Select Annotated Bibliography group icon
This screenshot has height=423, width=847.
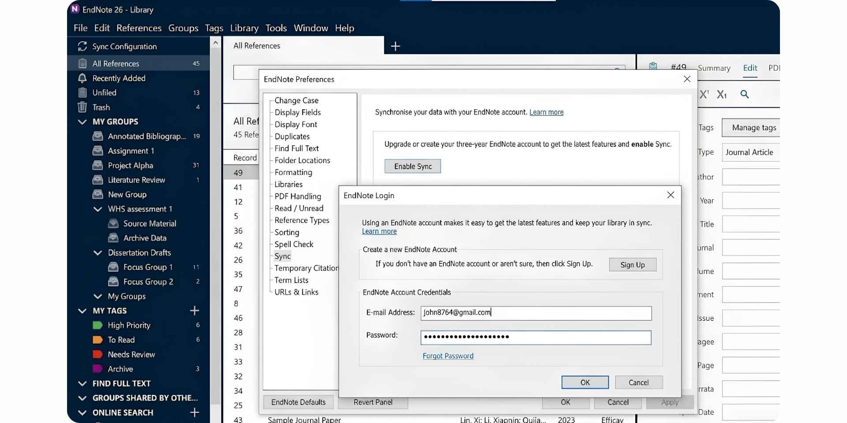pos(97,136)
